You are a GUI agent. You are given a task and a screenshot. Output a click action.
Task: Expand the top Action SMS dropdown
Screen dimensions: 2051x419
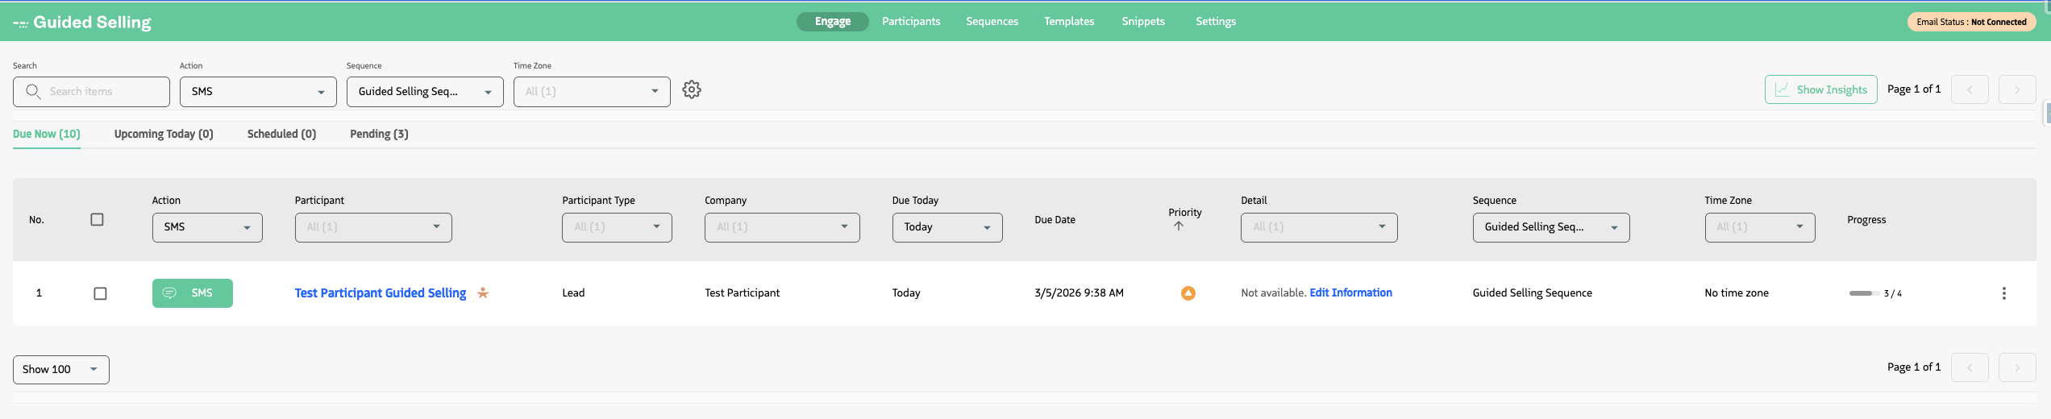257,92
